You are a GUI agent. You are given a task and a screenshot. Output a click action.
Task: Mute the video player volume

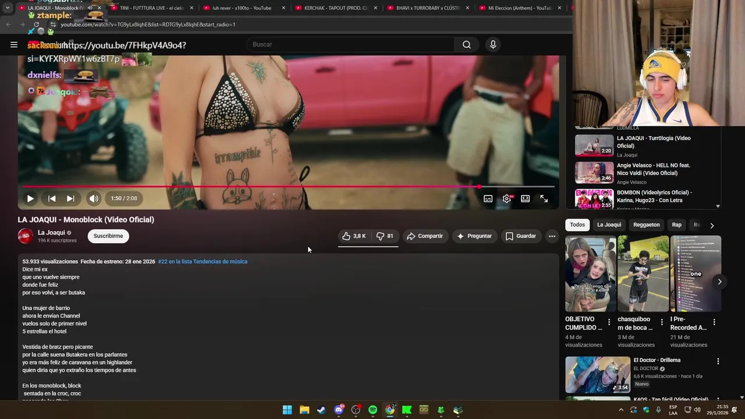(x=94, y=198)
